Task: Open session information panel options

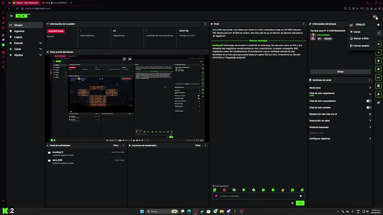Action: [x=205, y=24]
